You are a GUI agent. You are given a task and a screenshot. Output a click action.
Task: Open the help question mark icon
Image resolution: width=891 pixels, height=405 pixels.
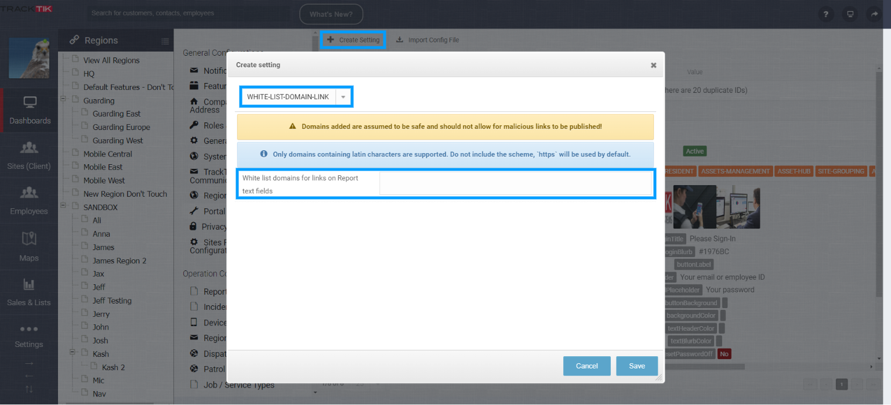pos(825,14)
